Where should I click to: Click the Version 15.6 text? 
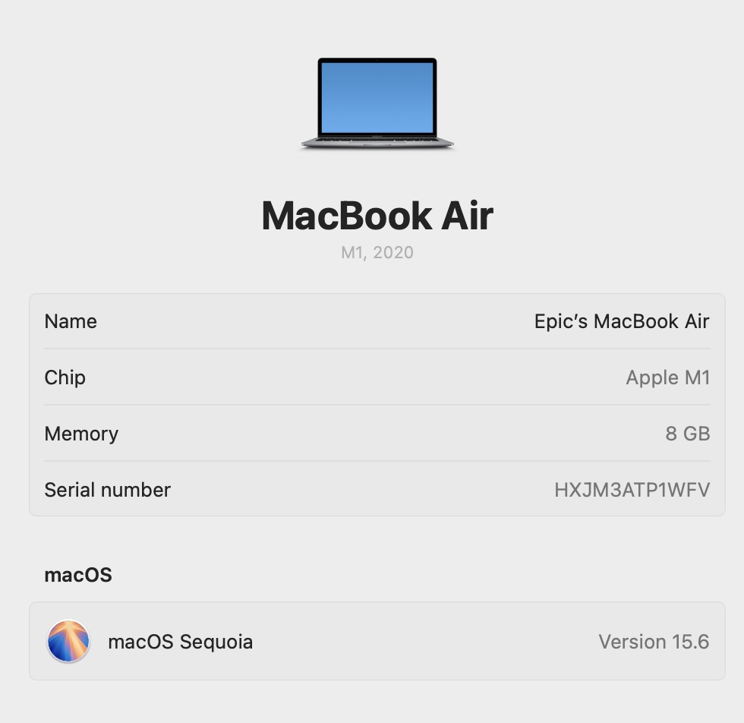coord(654,642)
